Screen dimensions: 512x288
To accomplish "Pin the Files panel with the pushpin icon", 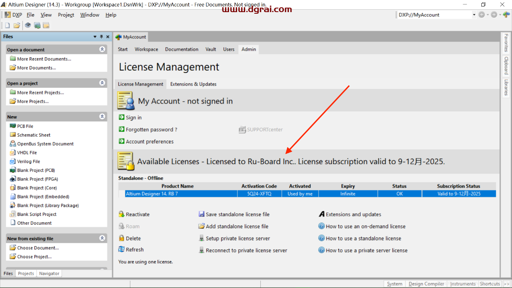I will 101,36.
